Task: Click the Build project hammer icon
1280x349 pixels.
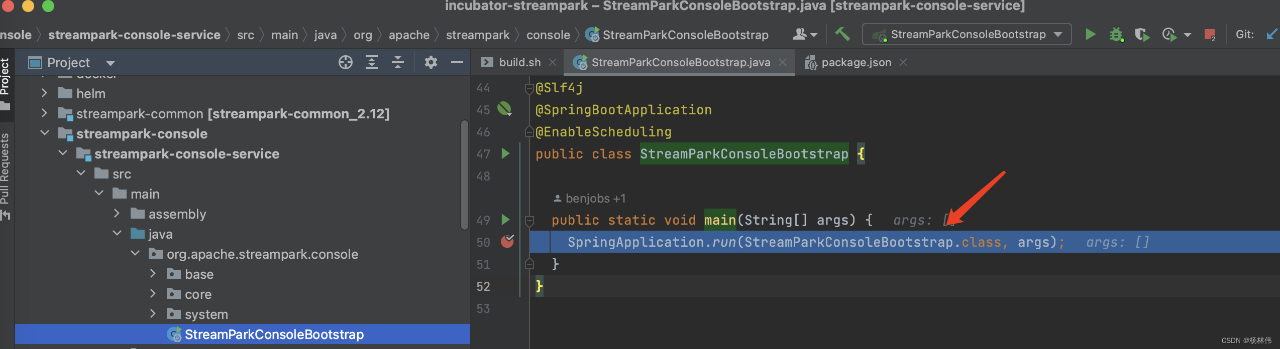Action: [842, 34]
